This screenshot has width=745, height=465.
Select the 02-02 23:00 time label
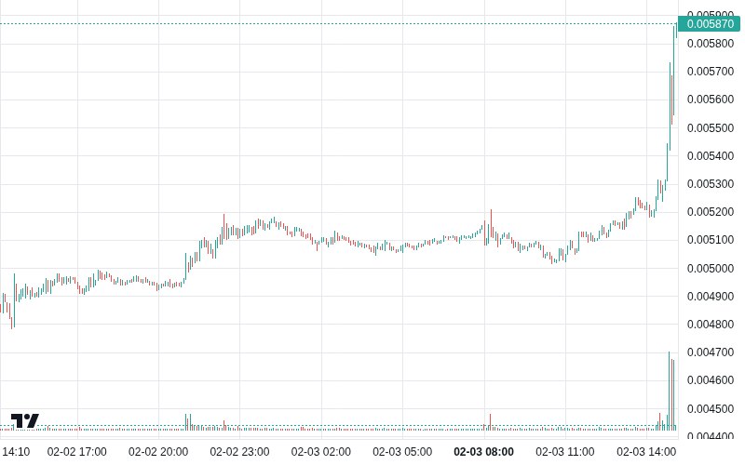click(239, 452)
